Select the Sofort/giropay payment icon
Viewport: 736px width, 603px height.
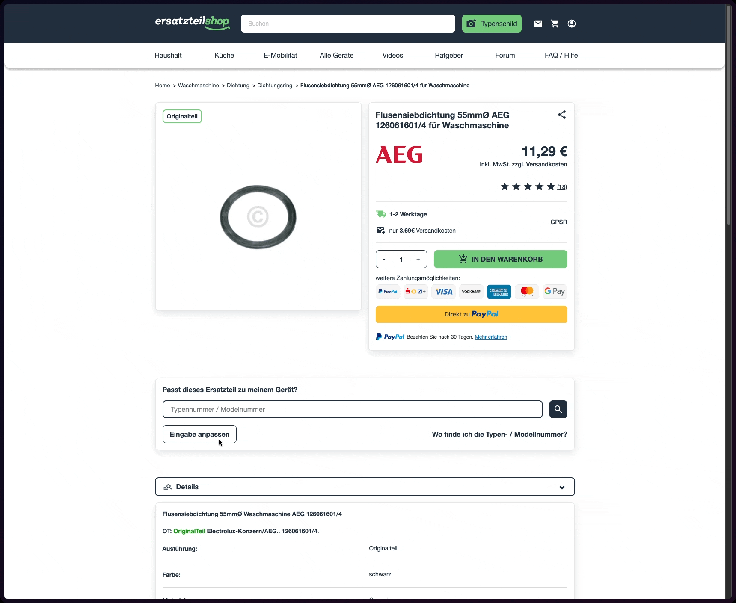click(x=415, y=292)
